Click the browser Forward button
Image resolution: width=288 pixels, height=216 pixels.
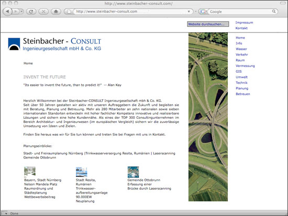16,12
